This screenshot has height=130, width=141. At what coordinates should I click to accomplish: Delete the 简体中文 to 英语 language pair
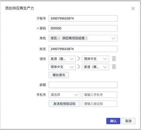tap(114, 67)
